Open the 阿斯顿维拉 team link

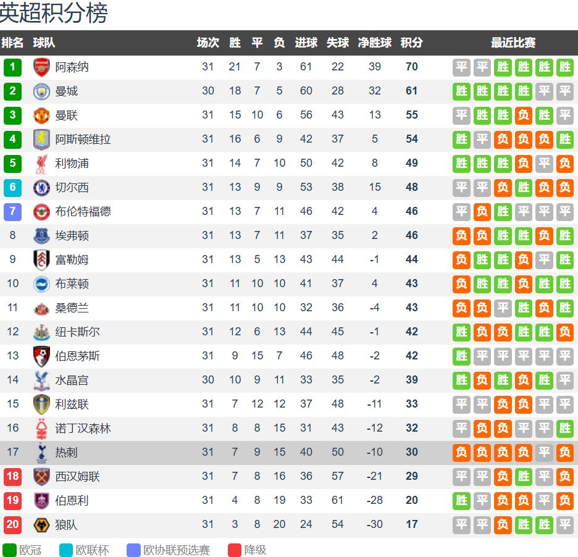coord(83,140)
